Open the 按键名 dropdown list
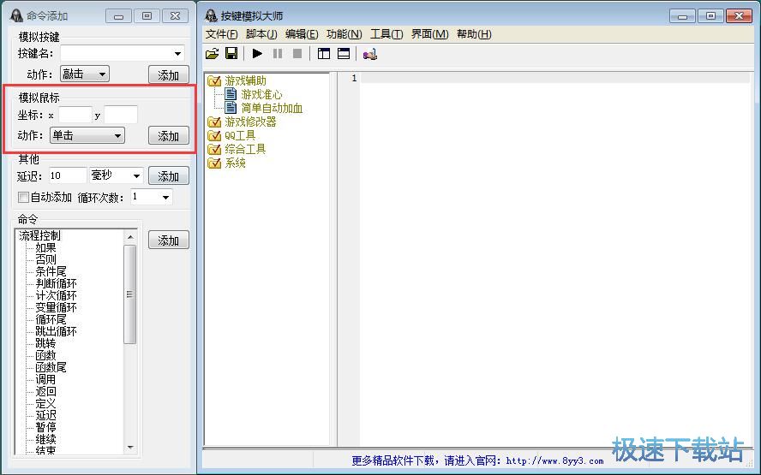This screenshot has width=761, height=475. (x=177, y=53)
